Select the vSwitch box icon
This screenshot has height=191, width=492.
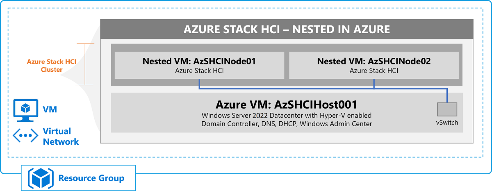(x=447, y=109)
